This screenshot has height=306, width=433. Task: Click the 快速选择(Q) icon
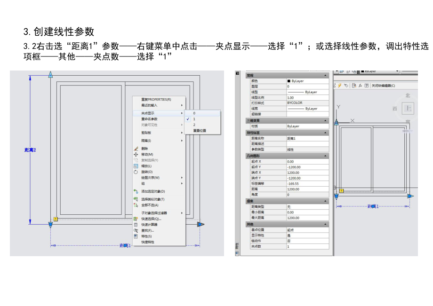point(136,219)
